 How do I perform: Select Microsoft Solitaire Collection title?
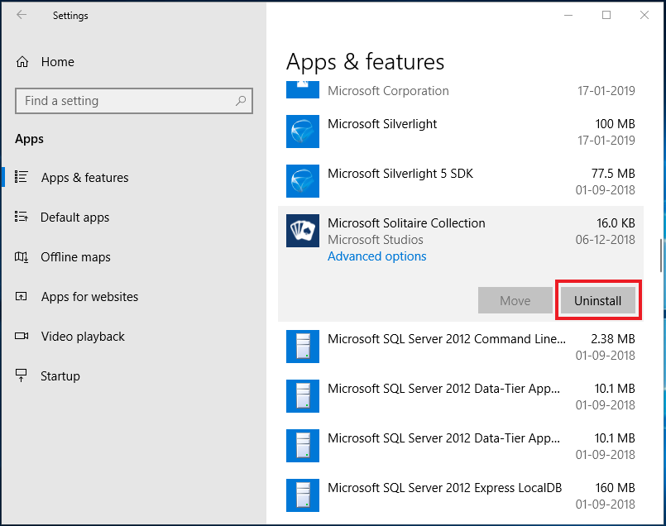(406, 222)
